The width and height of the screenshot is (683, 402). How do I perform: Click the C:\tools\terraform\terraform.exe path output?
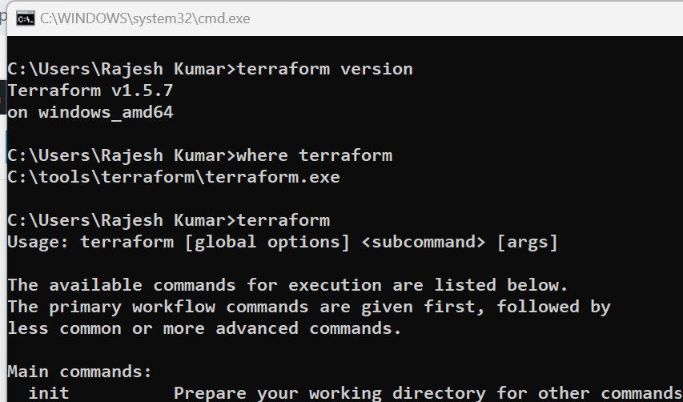click(174, 177)
